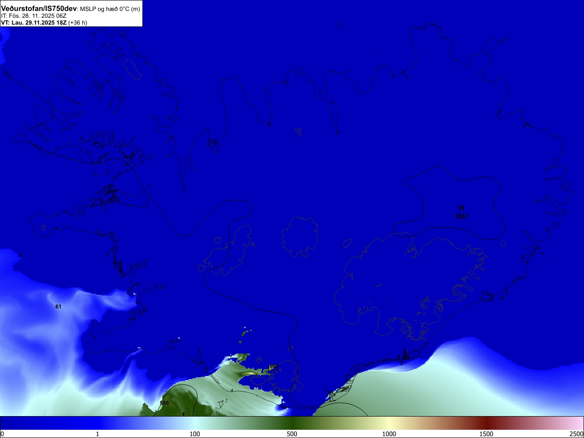This screenshot has width=584, height=438.
Task: Click the "VT: Lau. 29.11.2025 18Z" line
Action: (x=34, y=22)
